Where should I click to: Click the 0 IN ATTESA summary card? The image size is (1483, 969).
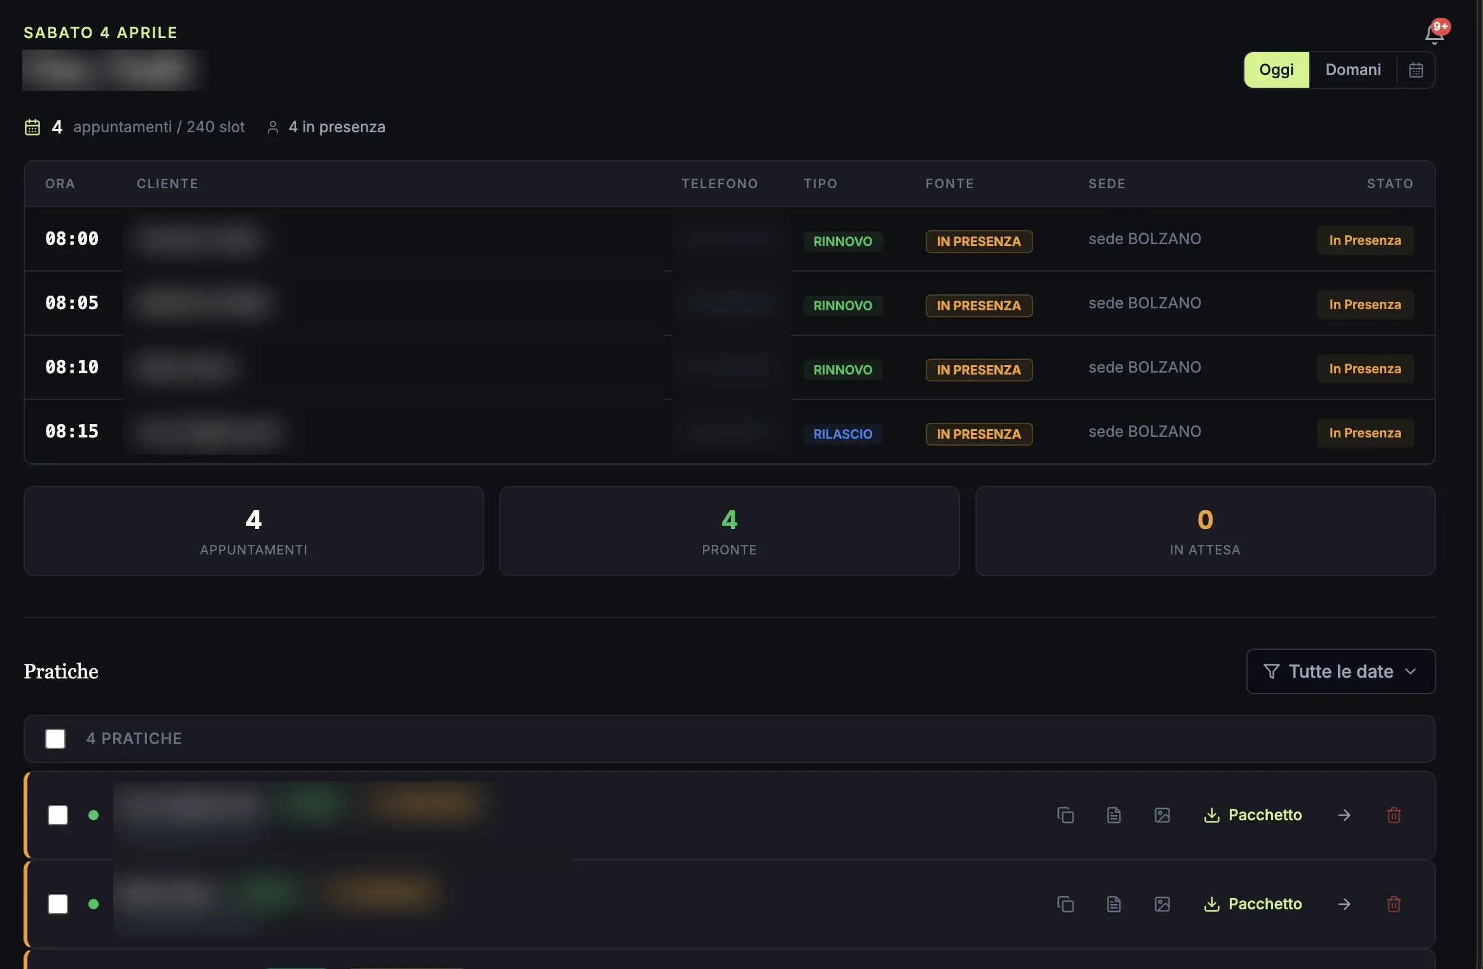click(1205, 532)
